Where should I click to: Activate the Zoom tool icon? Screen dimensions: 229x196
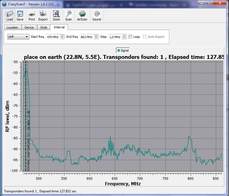pos(56,15)
